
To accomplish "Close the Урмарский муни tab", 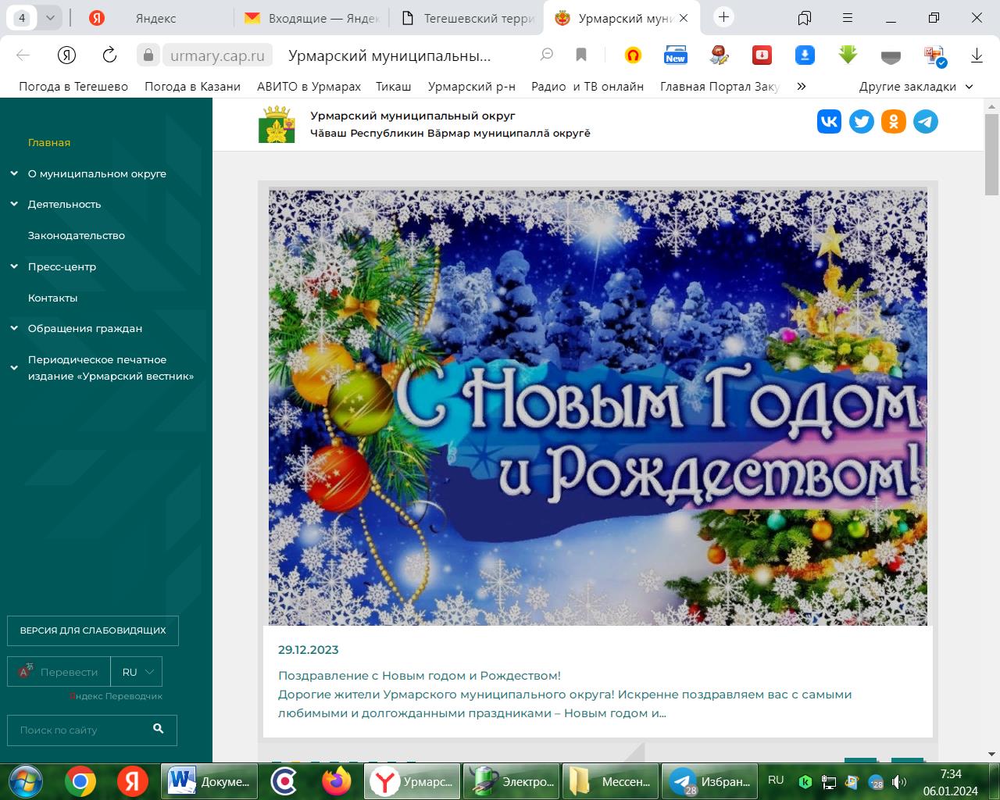I will tap(684, 18).
